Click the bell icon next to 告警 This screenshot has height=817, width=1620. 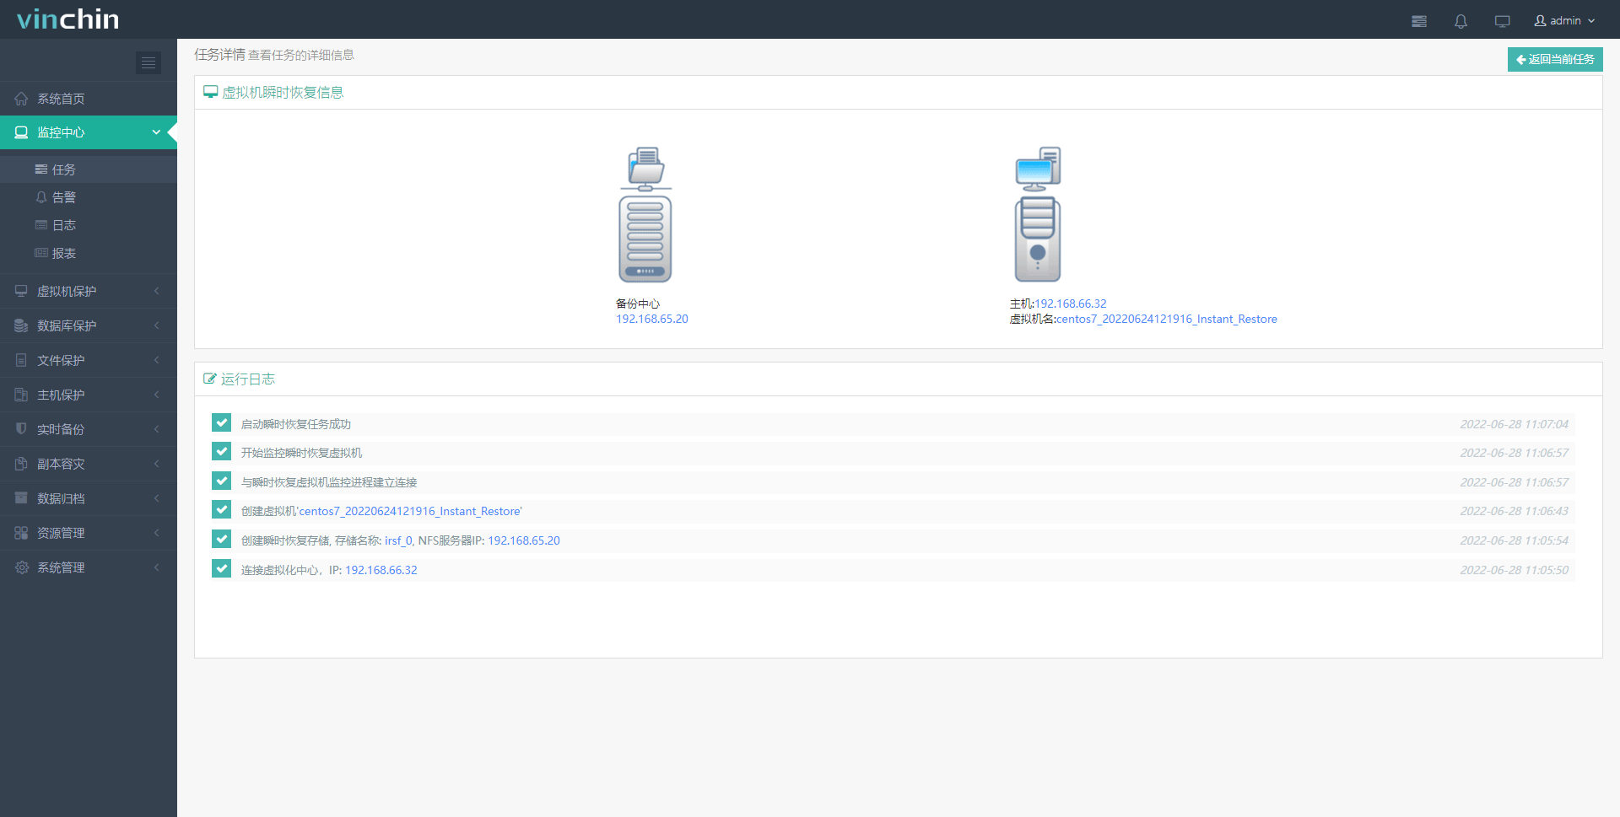[x=40, y=197]
